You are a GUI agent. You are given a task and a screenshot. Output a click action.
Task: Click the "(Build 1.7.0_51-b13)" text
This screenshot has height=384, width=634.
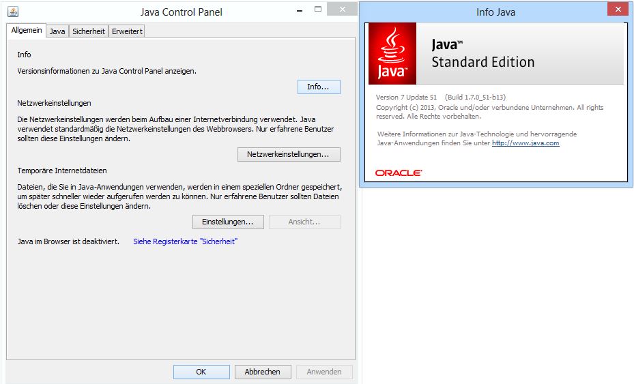pyautogui.click(x=475, y=98)
